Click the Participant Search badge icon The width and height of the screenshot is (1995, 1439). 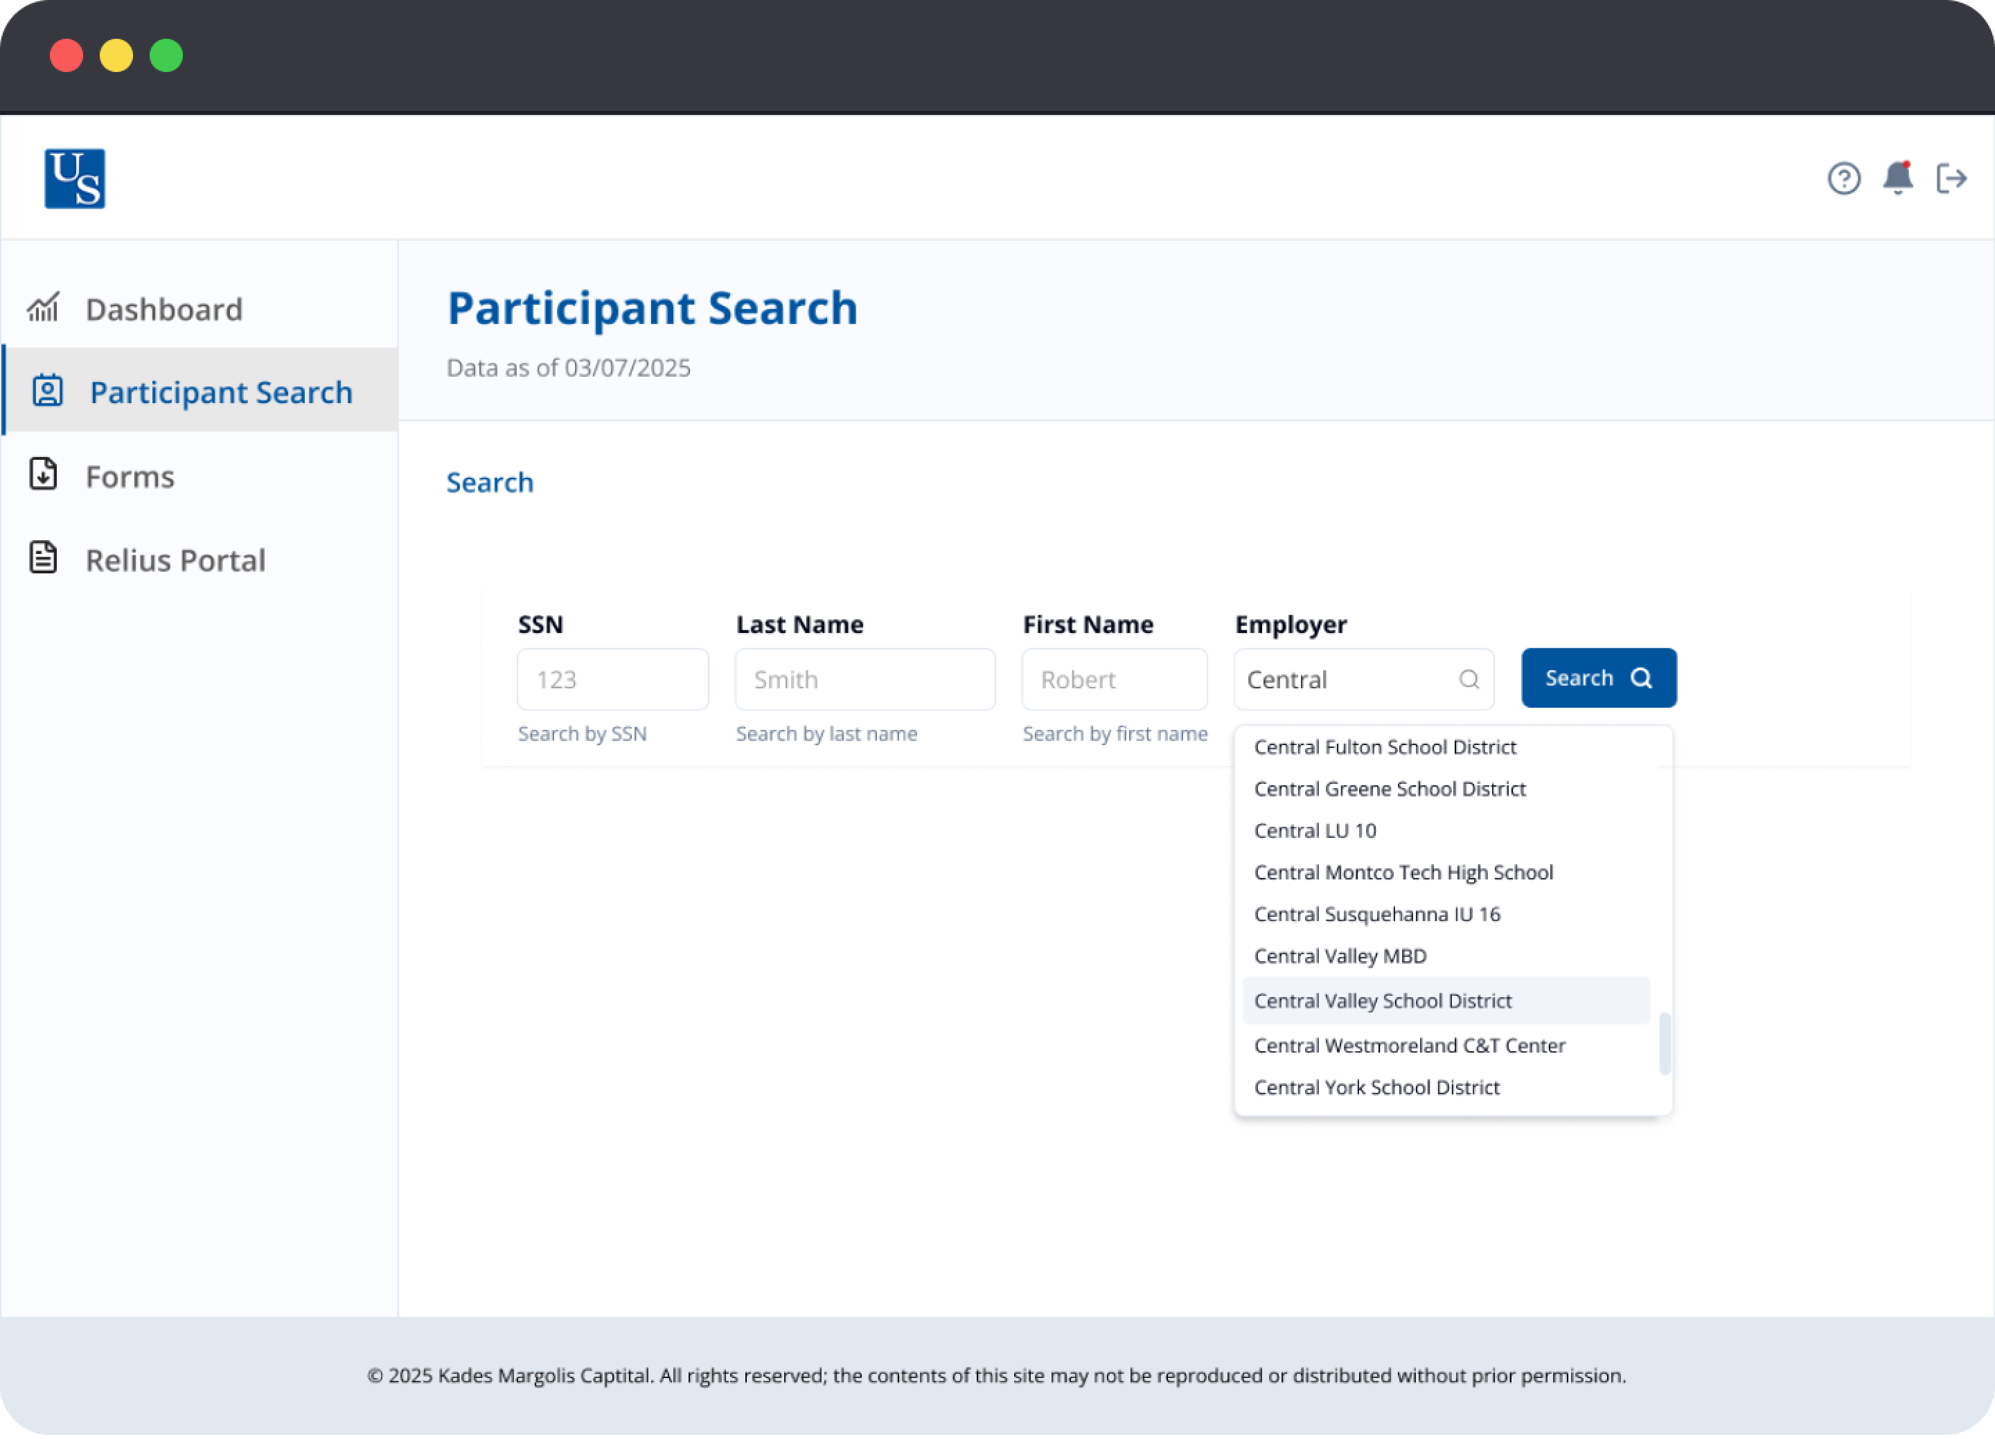pos(48,391)
